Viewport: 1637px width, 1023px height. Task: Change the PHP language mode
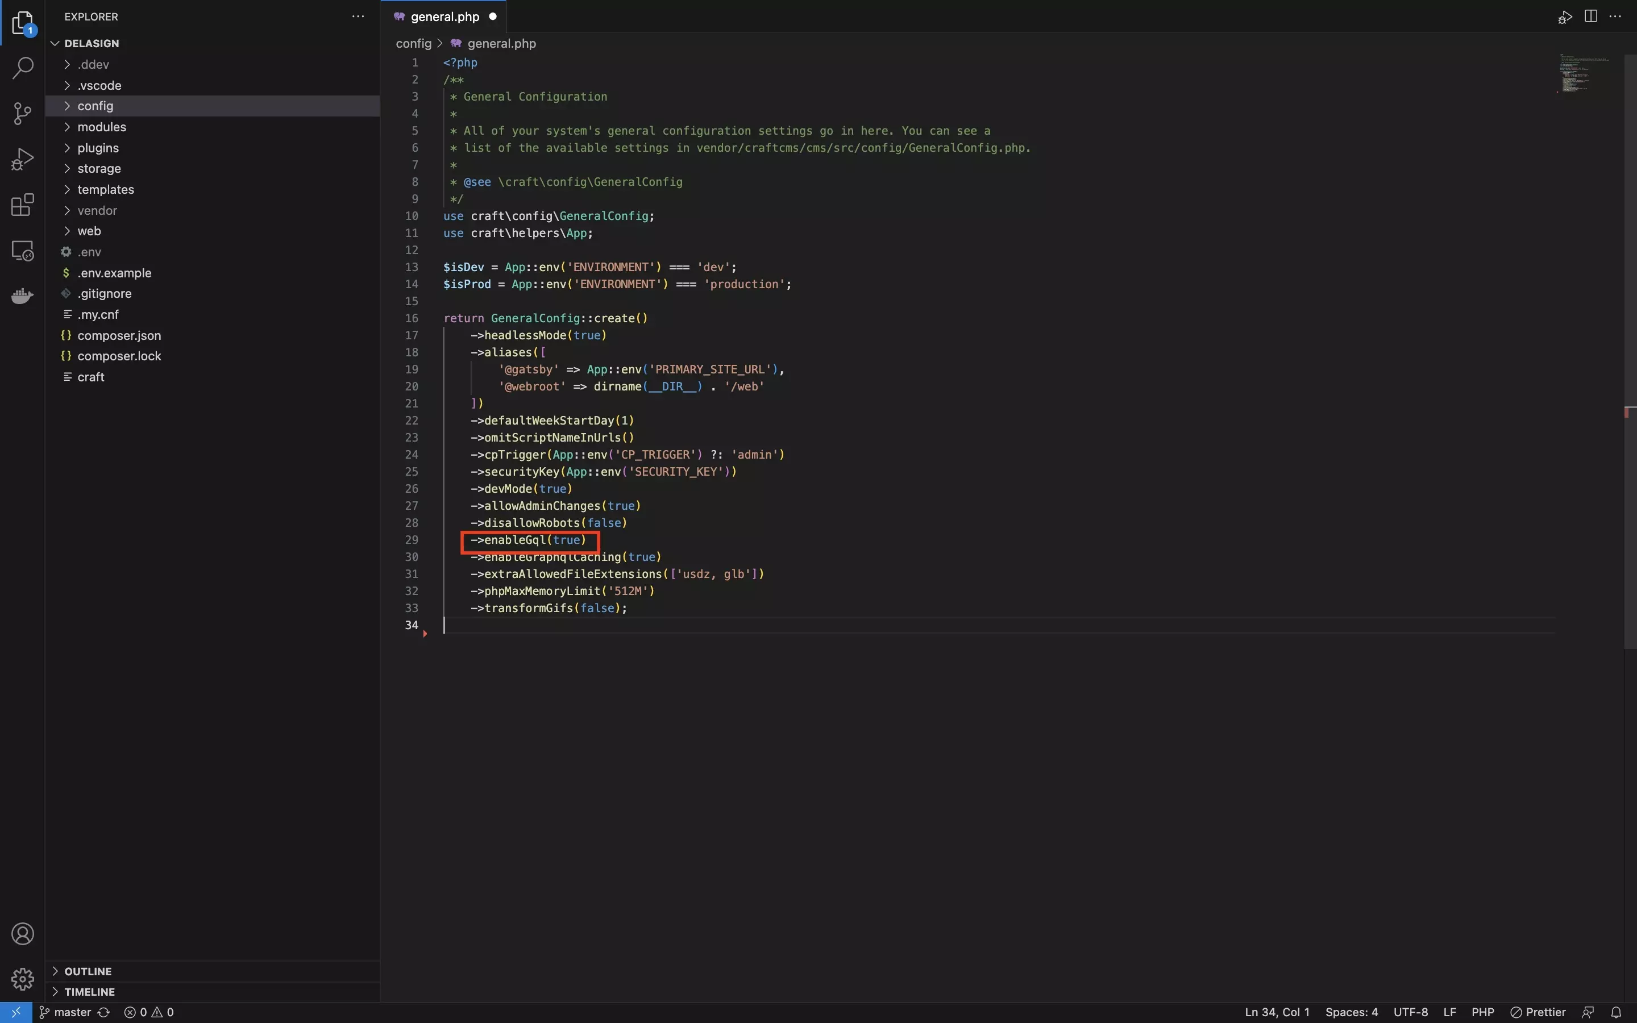pyautogui.click(x=1482, y=1012)
